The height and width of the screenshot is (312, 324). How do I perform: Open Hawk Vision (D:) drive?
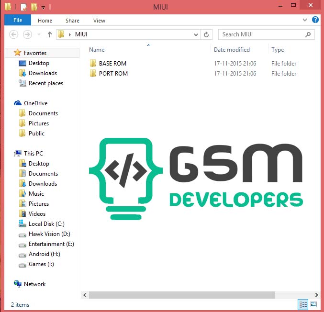[x=49, y=234]
